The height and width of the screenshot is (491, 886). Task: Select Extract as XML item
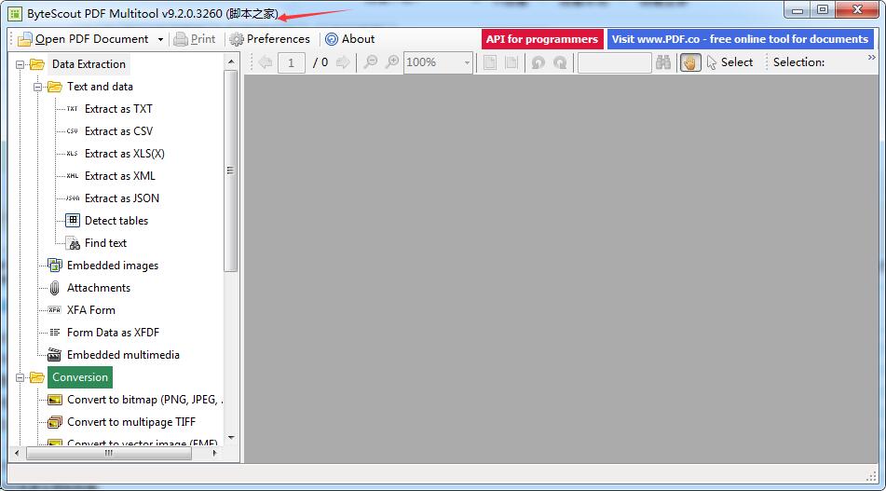120,176
